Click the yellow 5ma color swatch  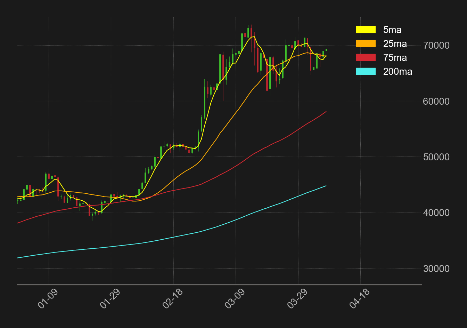click(365, 30)
